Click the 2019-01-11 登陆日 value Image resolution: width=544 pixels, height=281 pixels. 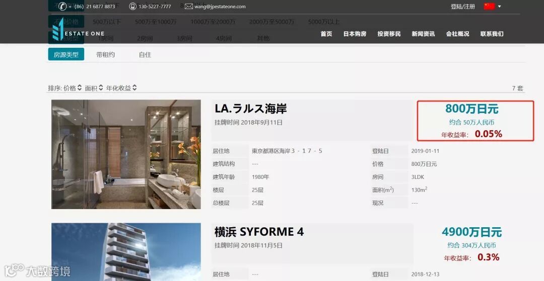pyautogui.click(x=425, y=151)
